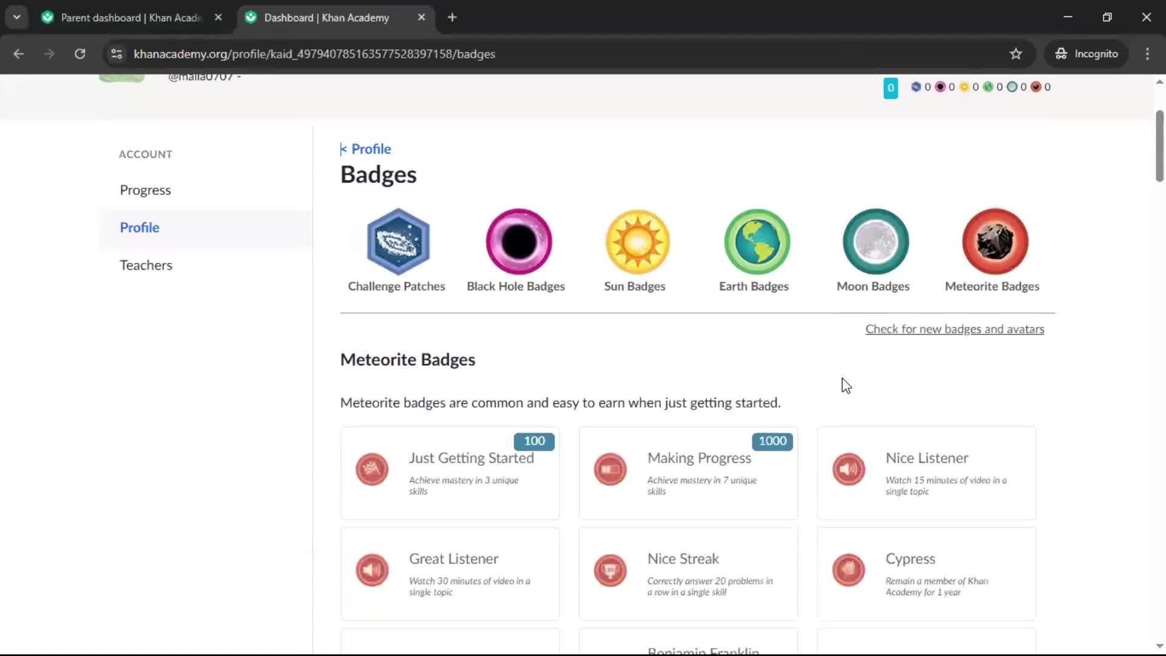Check for new badges and avatars
This screenshot has height=656, width=1166.
point(955,329)
